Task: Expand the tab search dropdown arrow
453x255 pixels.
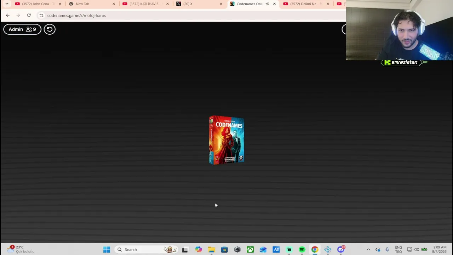Action: [7, 4]
